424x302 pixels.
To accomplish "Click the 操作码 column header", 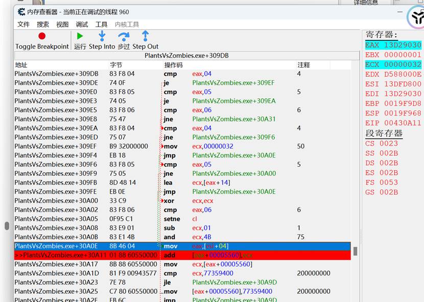I will 229,65.
